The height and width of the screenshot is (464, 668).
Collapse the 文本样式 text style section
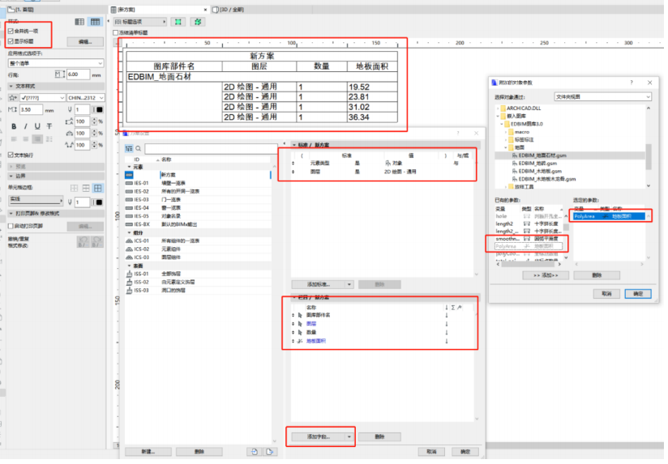(11, 87)
